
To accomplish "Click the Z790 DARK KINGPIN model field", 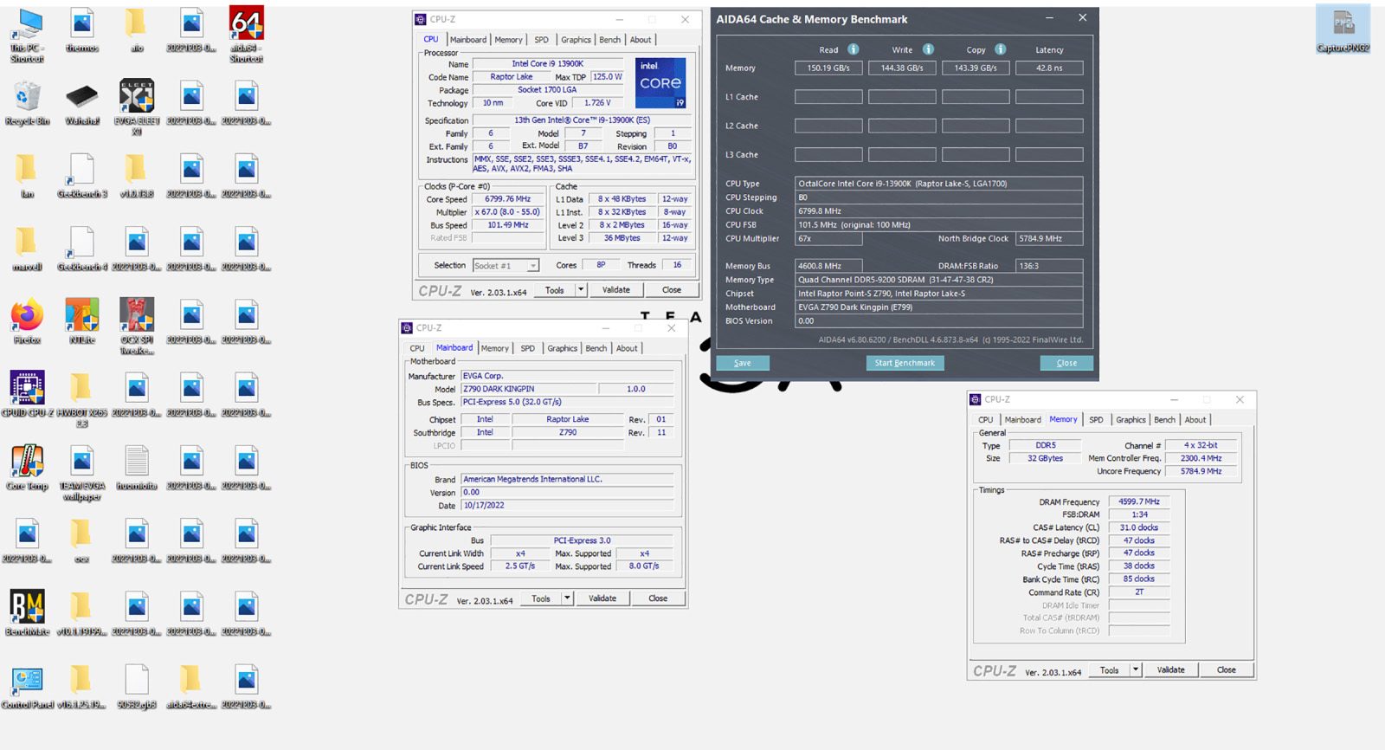I will click(x=529, y=389).
